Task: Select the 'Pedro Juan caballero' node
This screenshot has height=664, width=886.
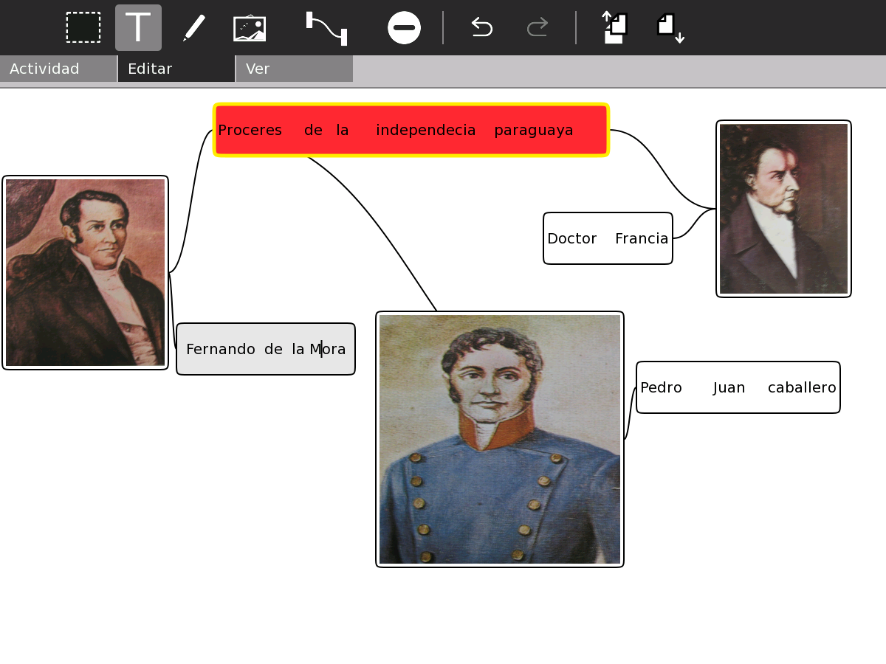Action: 738,387
